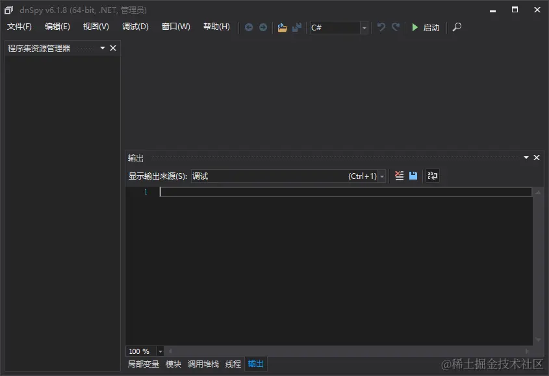
Task: Maximize the dnSpy window
Action: [x=515, y=10]
